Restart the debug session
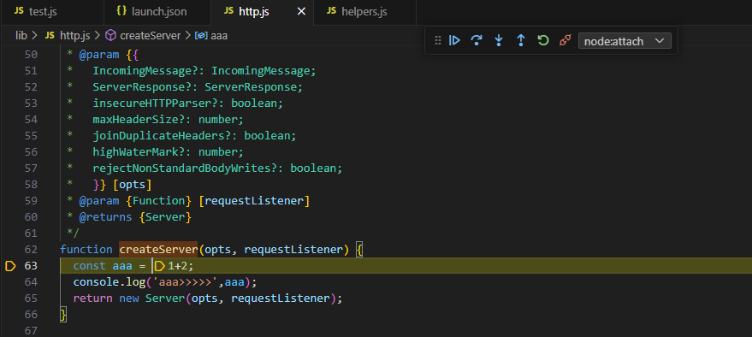The height and width of the screenshot is (337, 752). click(x=543, y=41)
